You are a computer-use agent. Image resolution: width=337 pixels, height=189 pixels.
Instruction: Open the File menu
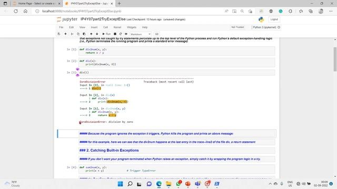coord(61,27)
